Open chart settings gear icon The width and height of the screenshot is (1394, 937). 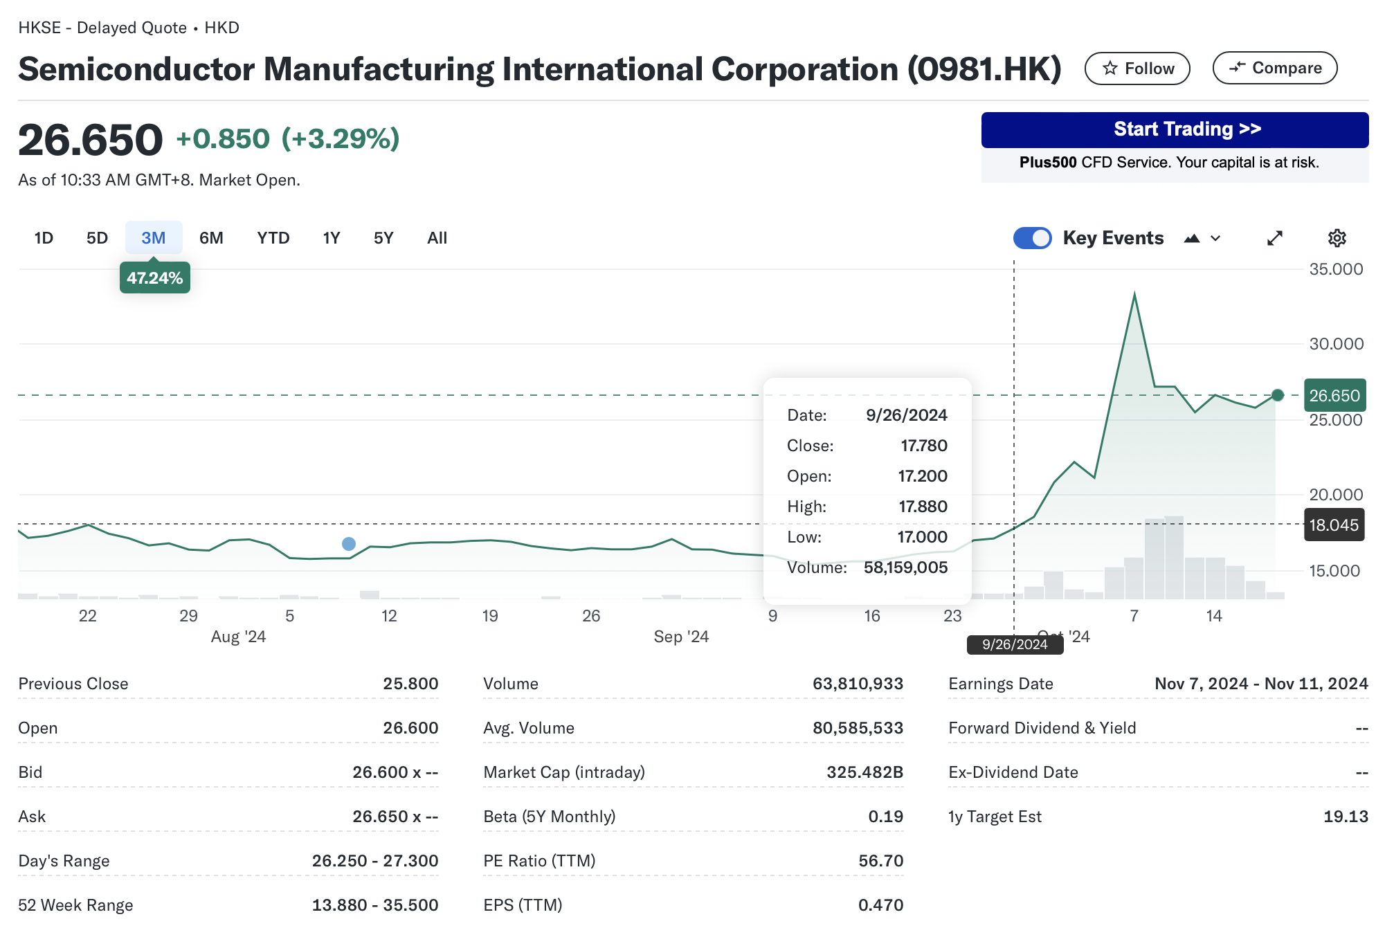1337,238
